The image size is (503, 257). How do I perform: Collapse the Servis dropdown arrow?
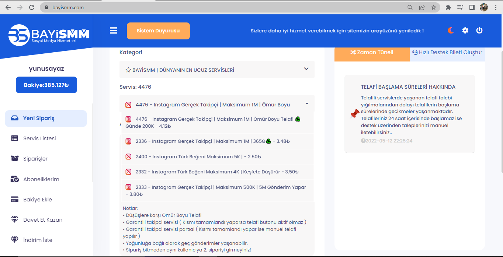[306, 104]
